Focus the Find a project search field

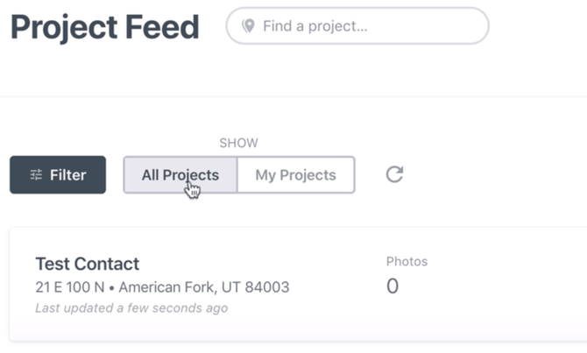pos(368,26)
